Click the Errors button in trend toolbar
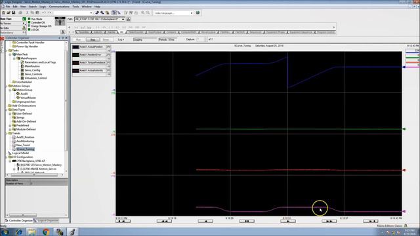Viewport: 420px width, 236px height. [x=106, y=39]
